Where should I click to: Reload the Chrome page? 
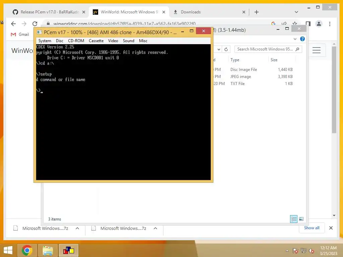point(35,24)
